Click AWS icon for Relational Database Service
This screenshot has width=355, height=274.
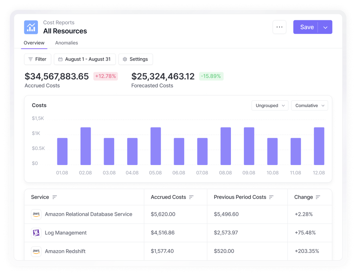36,214
